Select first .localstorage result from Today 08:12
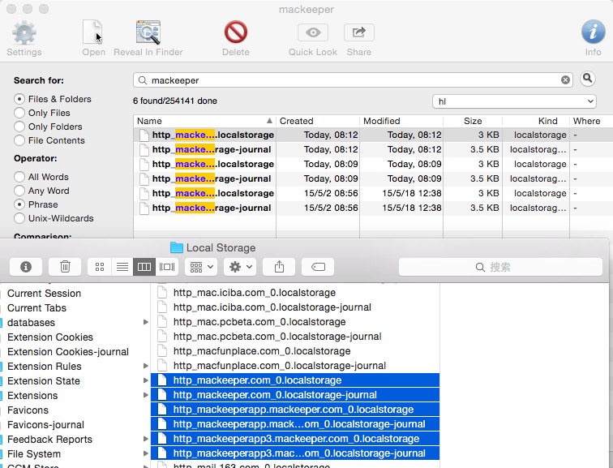Image resolution: width=613 pixels, height=468 pixels. [373, 135]
